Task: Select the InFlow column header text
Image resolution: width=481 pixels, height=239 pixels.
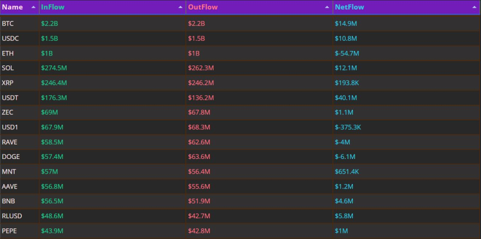Action: [x=53, y=7]
